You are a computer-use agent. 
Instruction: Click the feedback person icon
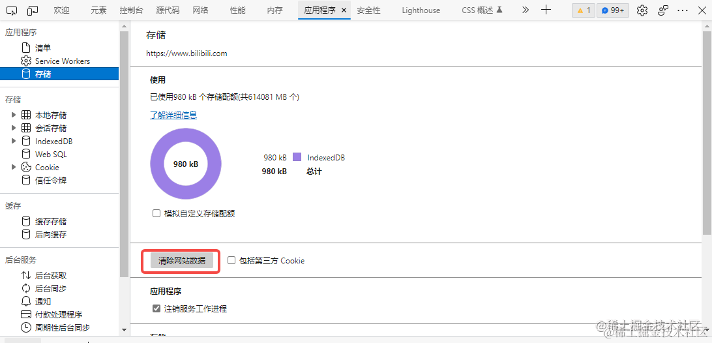tap(663, 10)
